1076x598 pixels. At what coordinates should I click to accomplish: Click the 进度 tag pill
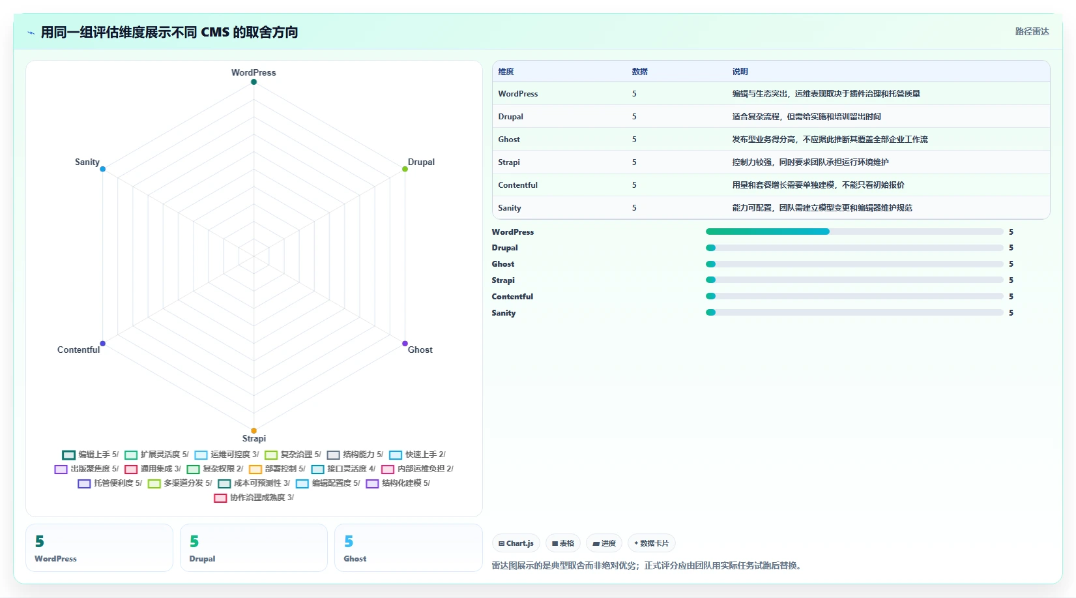point(604,543)
